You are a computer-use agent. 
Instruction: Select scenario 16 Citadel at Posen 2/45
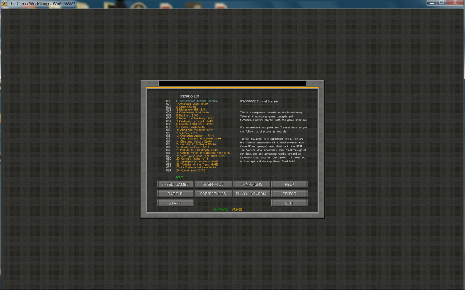193,147
